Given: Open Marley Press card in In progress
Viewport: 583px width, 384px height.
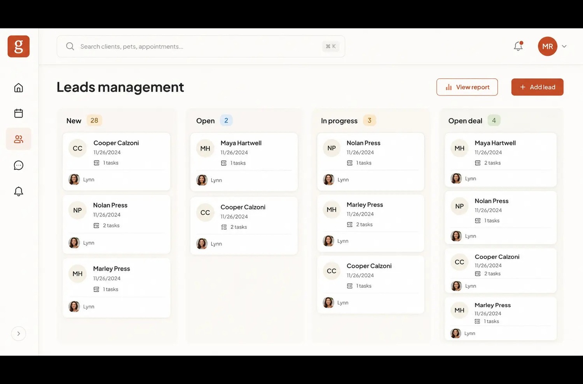Looking at the screenshot, I should (371, 223).
